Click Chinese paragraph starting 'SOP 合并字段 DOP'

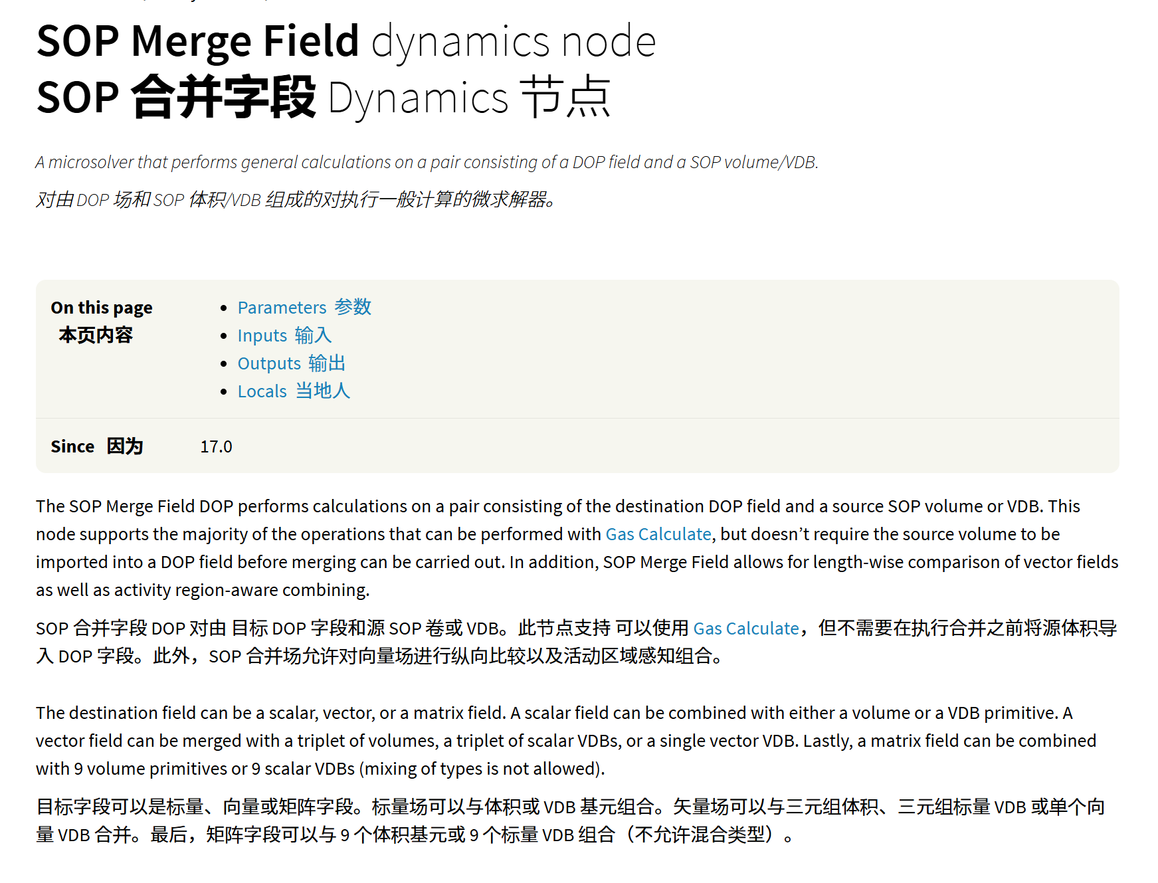tap(577, 642)
